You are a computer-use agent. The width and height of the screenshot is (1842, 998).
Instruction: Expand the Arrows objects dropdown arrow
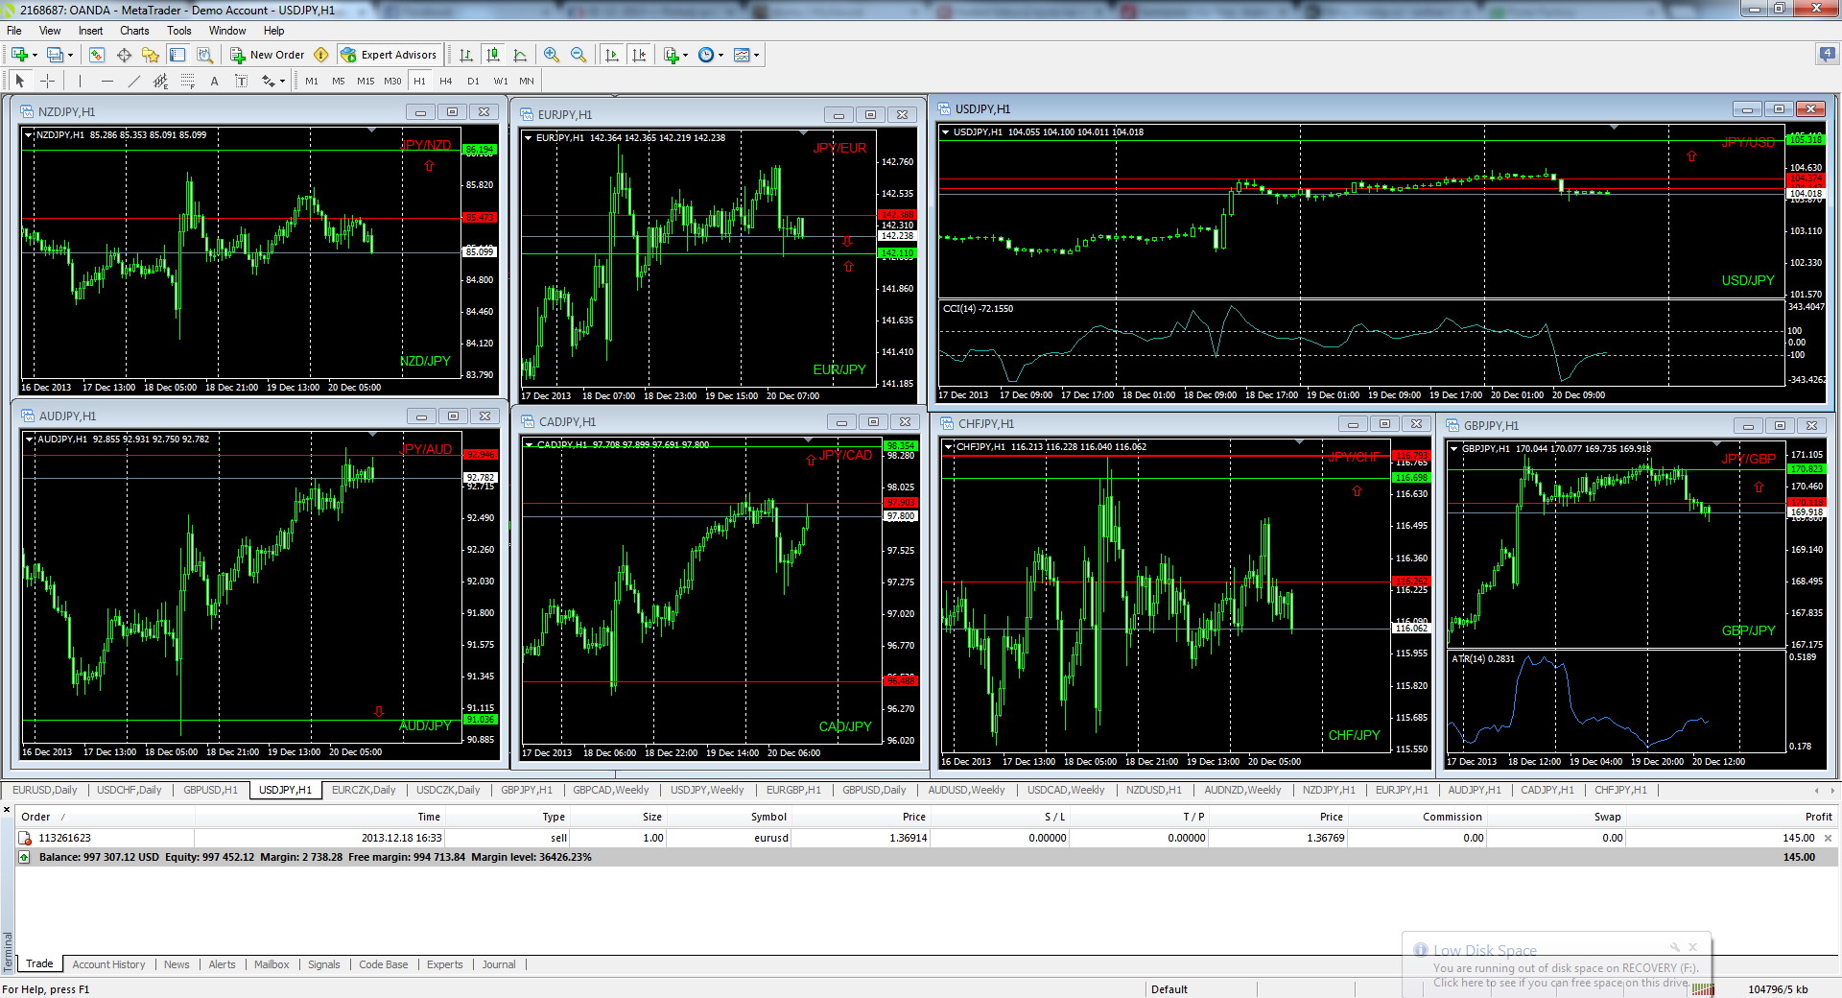(282, 82)
